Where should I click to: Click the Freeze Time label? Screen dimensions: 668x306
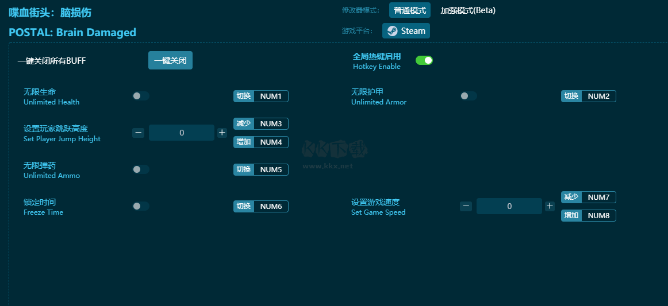(44, 212)
